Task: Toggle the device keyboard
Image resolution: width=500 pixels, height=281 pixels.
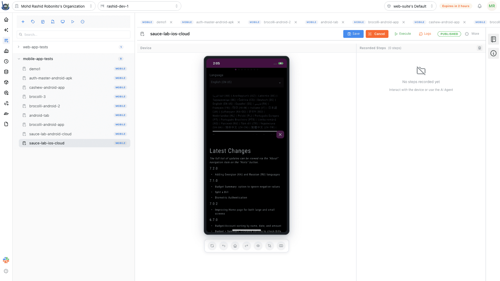Action: [281, 246]
